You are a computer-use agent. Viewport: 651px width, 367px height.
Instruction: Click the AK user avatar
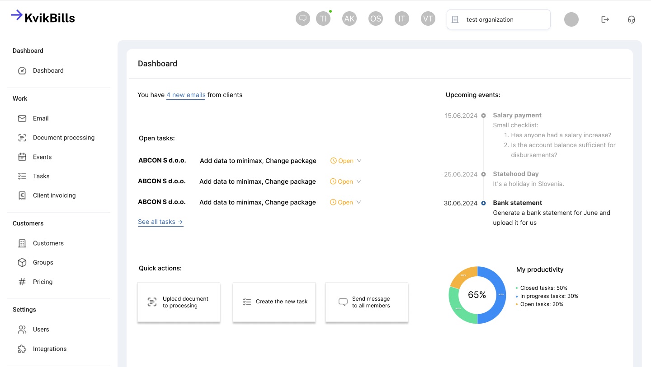pyautogui.click(x=349, y=19)
